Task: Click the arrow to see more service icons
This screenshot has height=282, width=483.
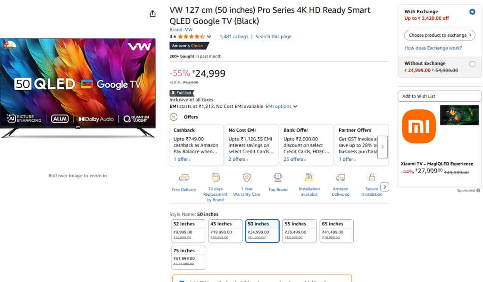Action: [384, 187]
